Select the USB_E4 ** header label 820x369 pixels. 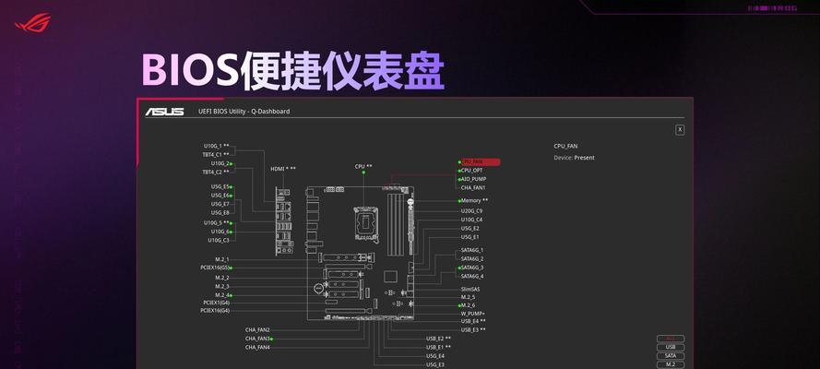click(473, 321)
